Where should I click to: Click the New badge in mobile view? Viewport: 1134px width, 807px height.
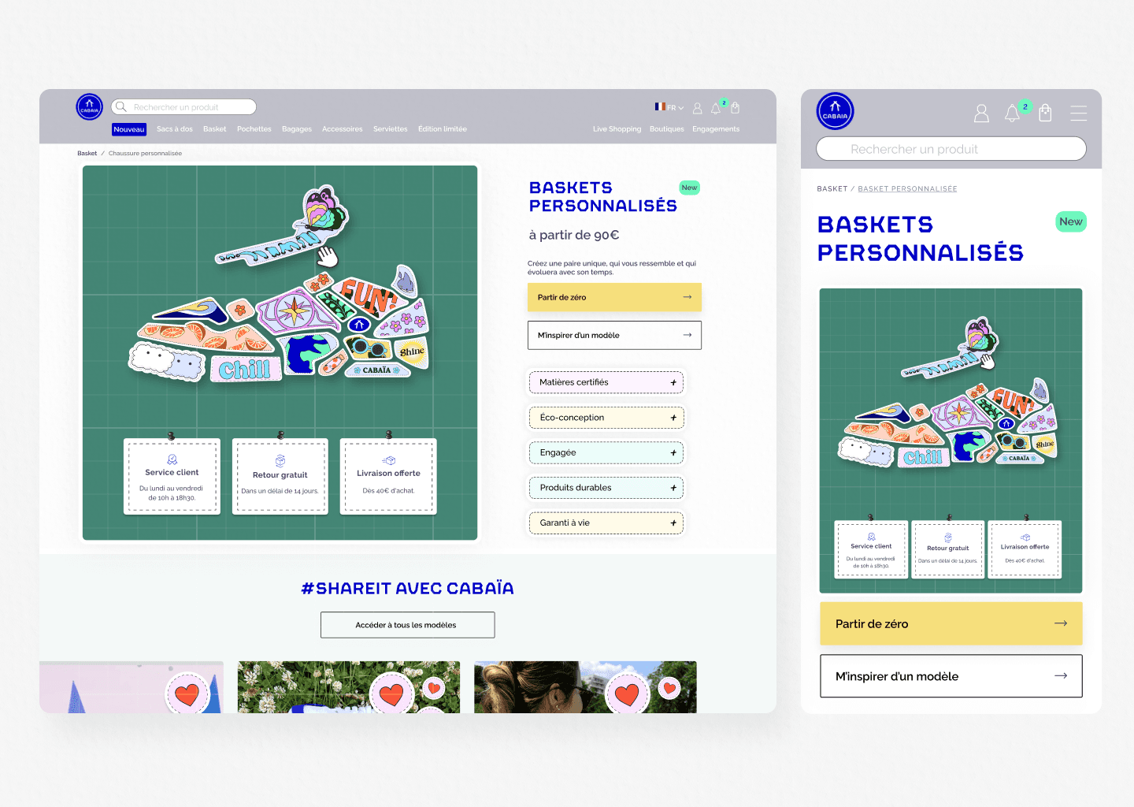[1071, 221]
